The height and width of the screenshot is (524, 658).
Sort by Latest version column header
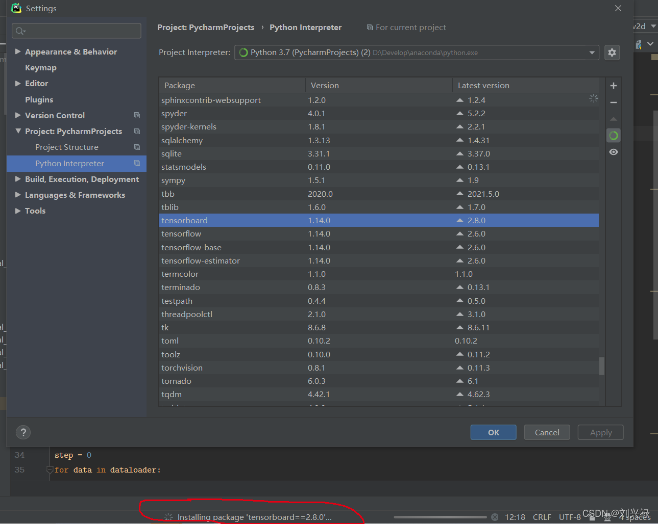[526, 85]
